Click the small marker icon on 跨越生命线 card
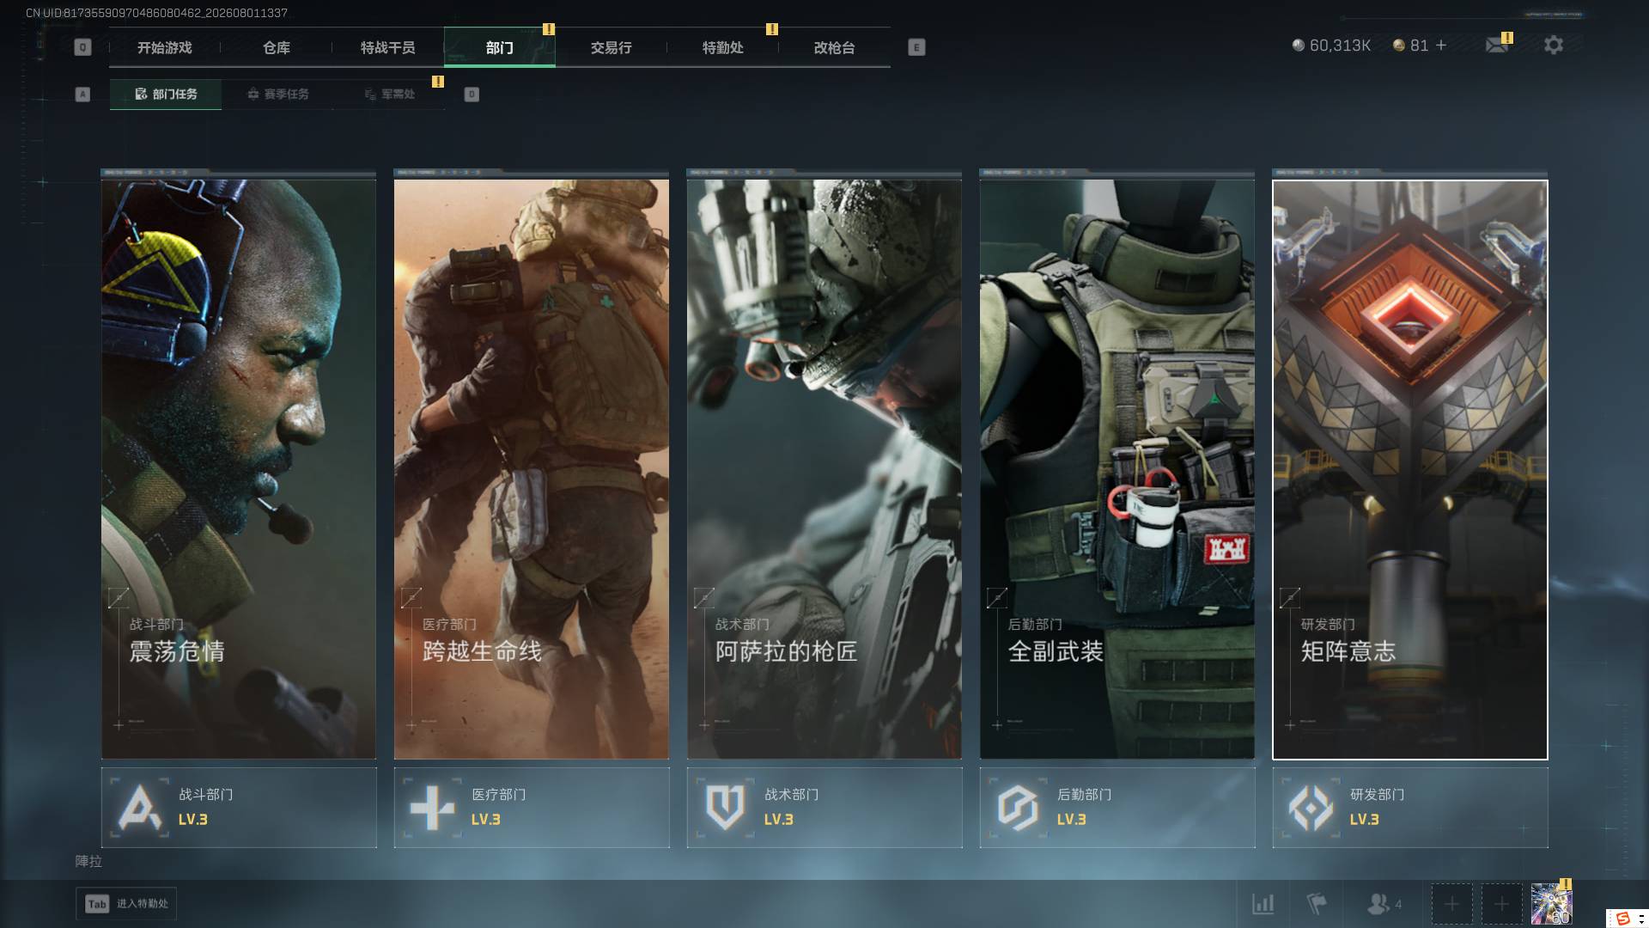1649x928 pixels. (x=412, y=597)
